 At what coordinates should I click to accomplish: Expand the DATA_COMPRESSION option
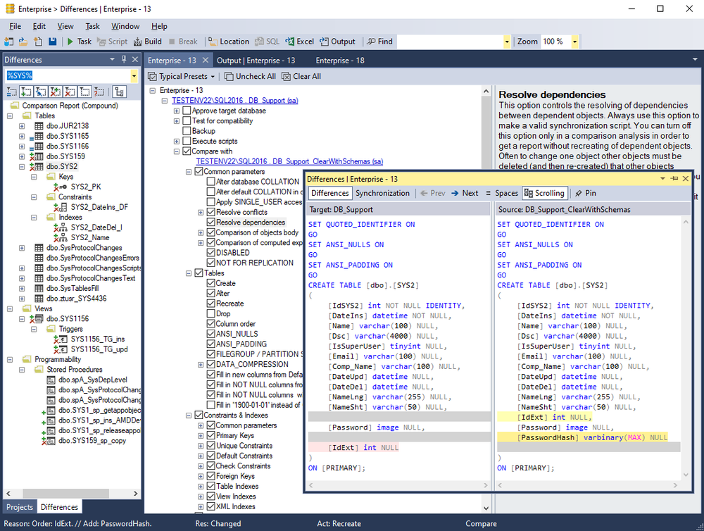coord(201,365)
